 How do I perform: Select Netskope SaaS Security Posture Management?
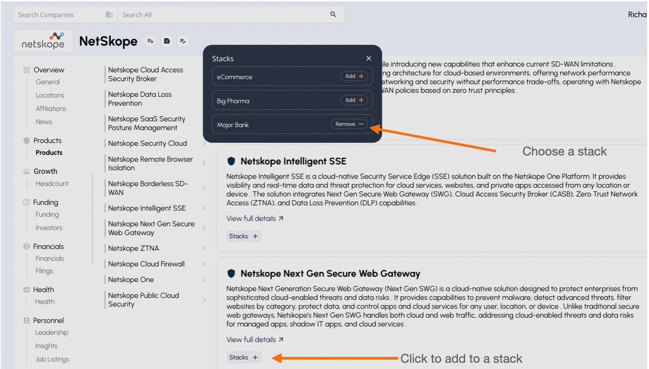[x=147, y=123]
